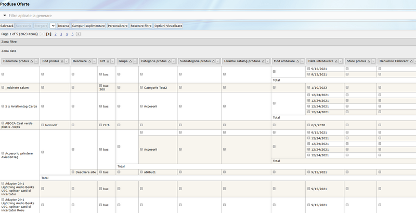Sort by Cod produs using its triangle icon
Viewport: 416px width, 213px height.
(x=62, y=61)
